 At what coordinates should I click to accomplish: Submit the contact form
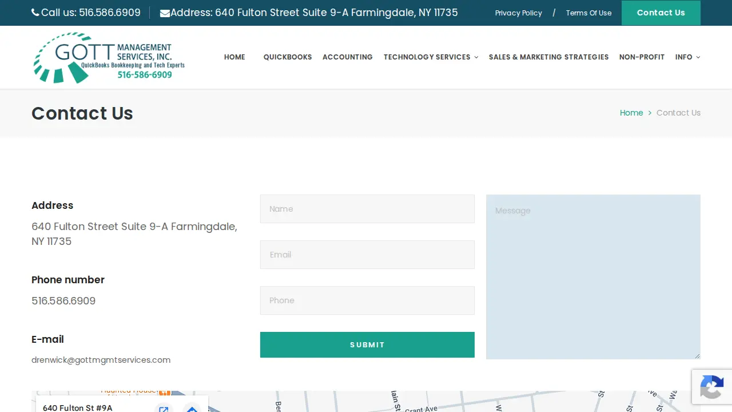(x=367, y=344)
